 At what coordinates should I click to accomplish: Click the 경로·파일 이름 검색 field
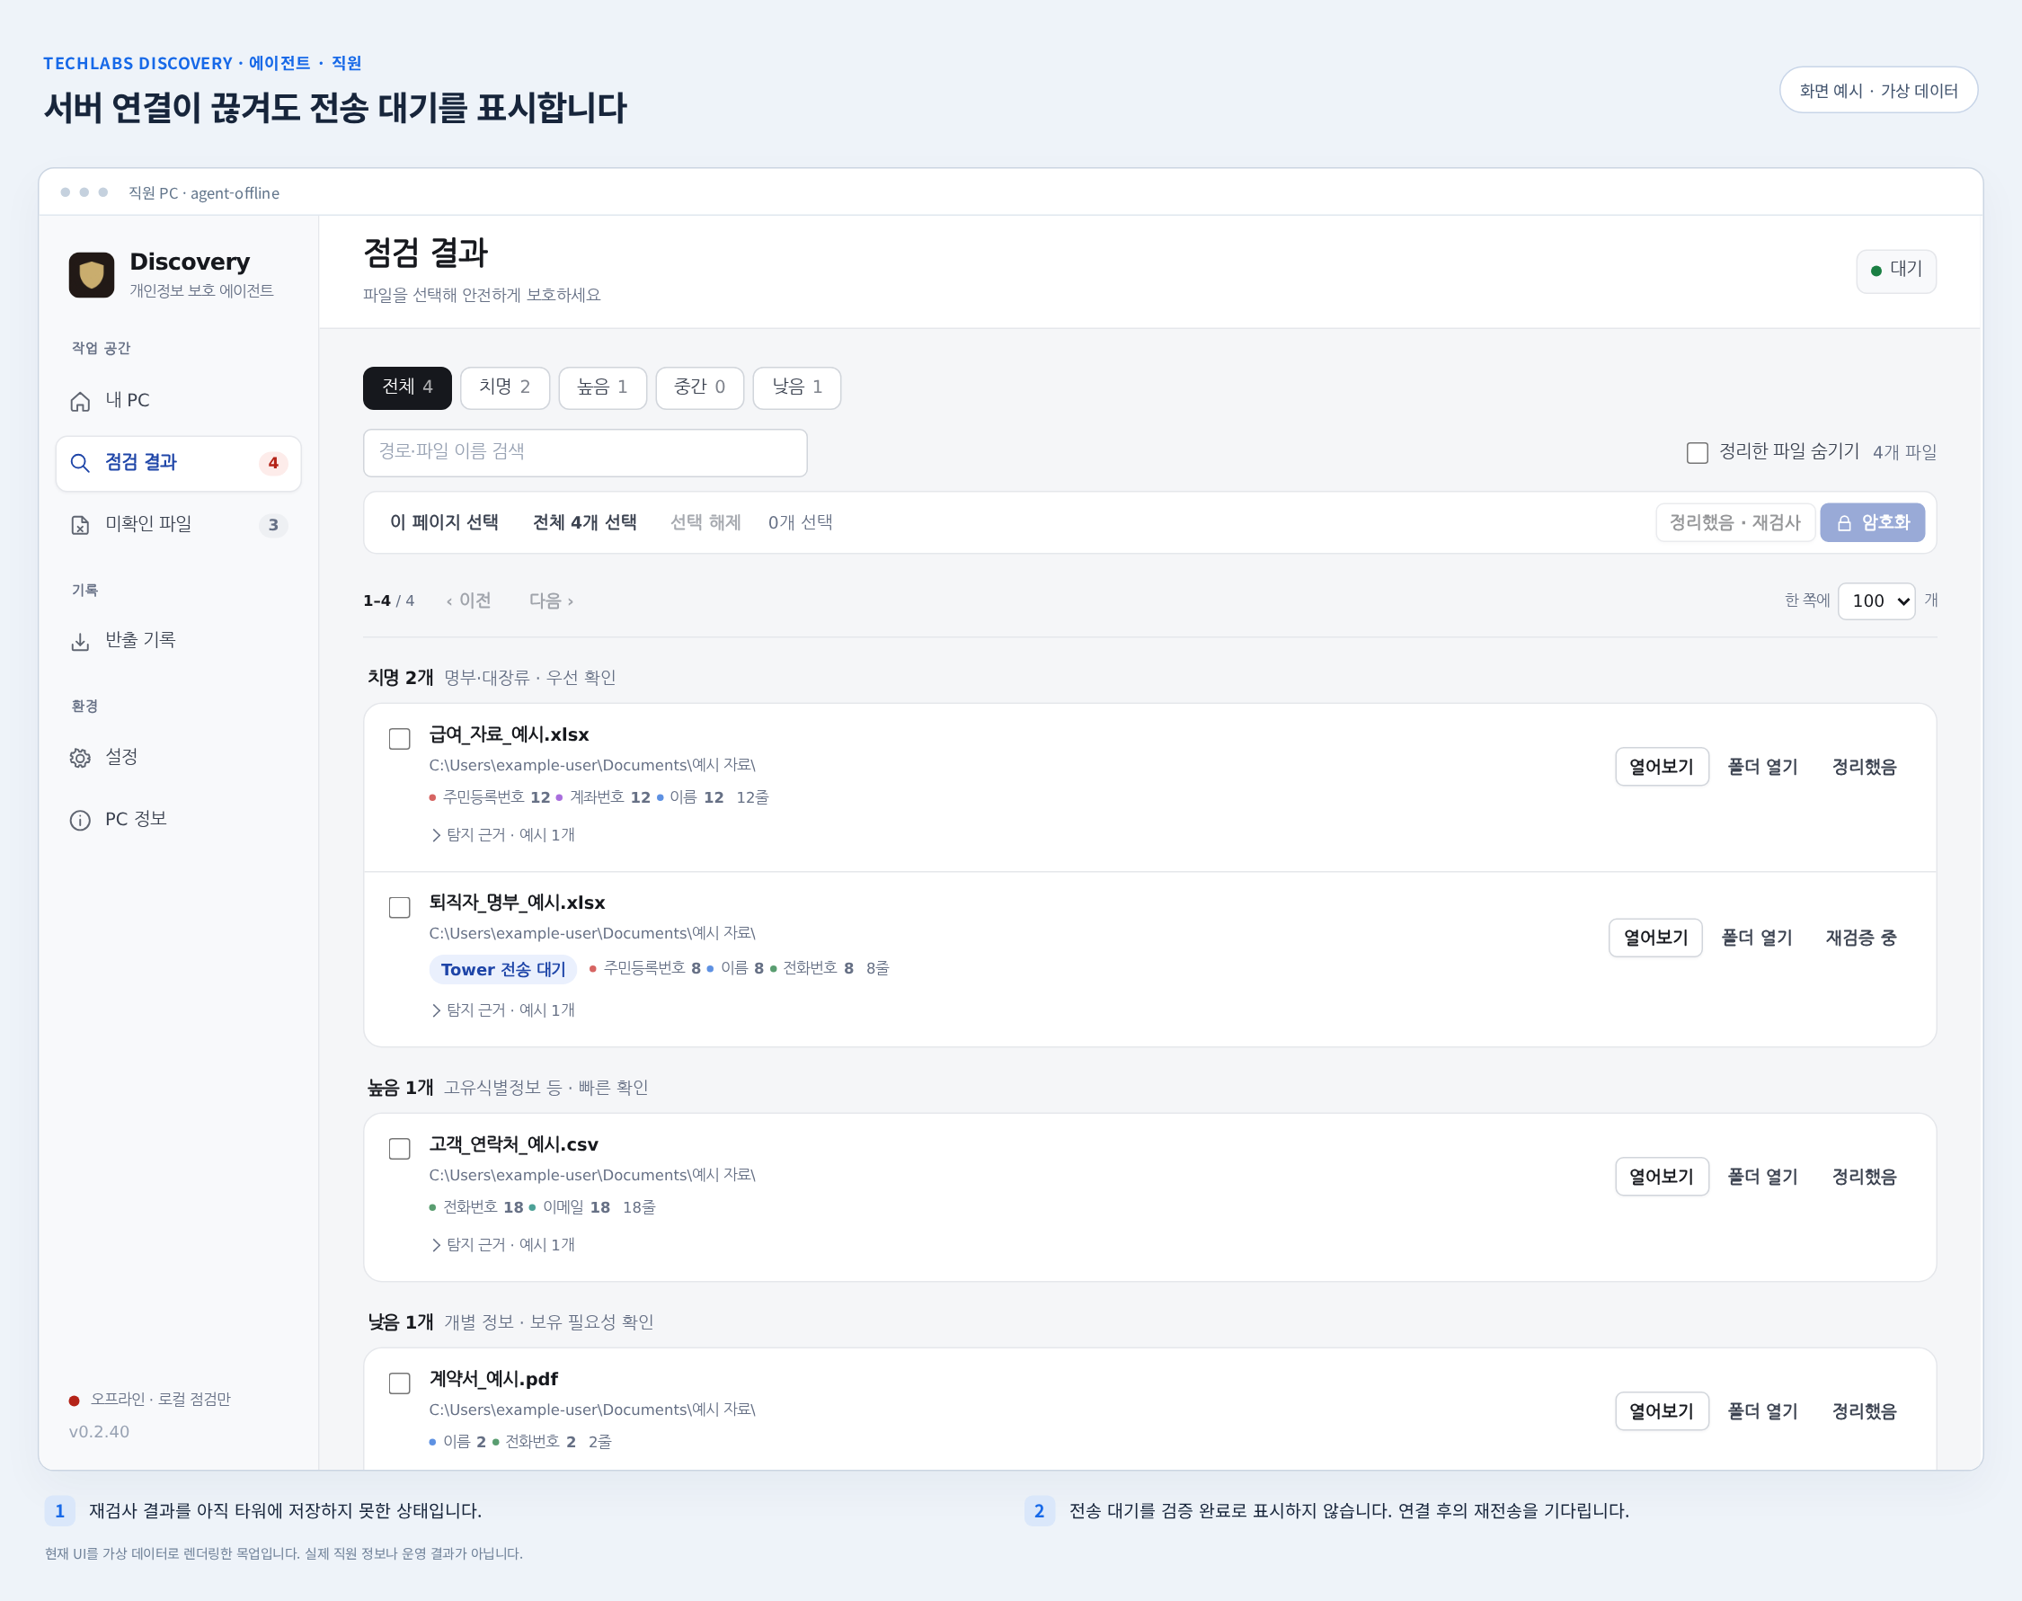585,453
